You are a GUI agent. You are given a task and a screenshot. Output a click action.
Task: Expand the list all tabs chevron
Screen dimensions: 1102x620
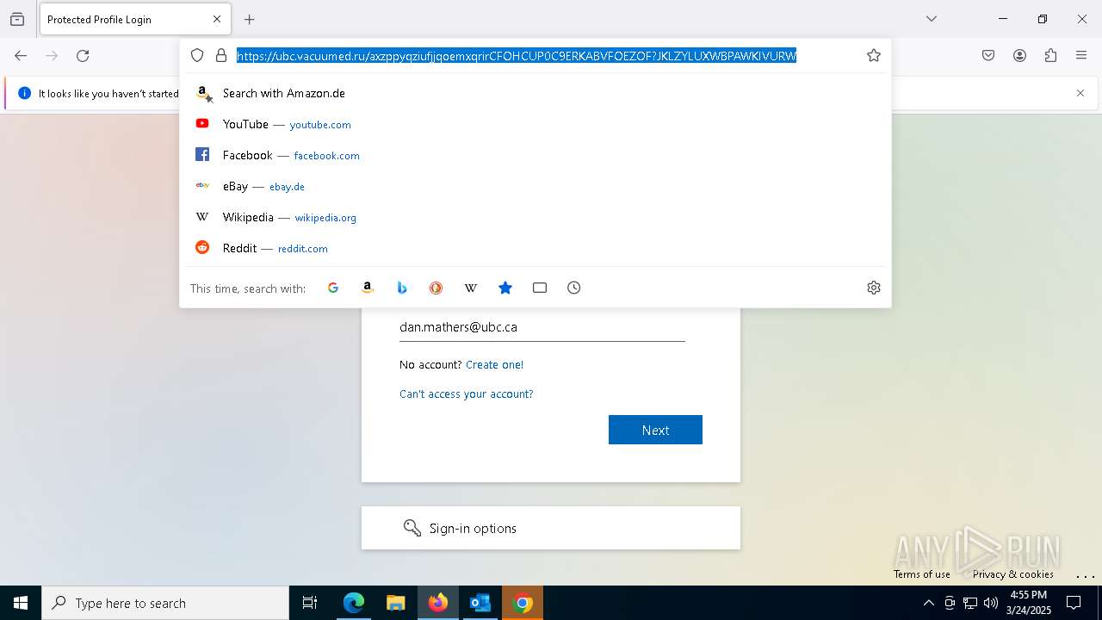[x=932, y=19]
